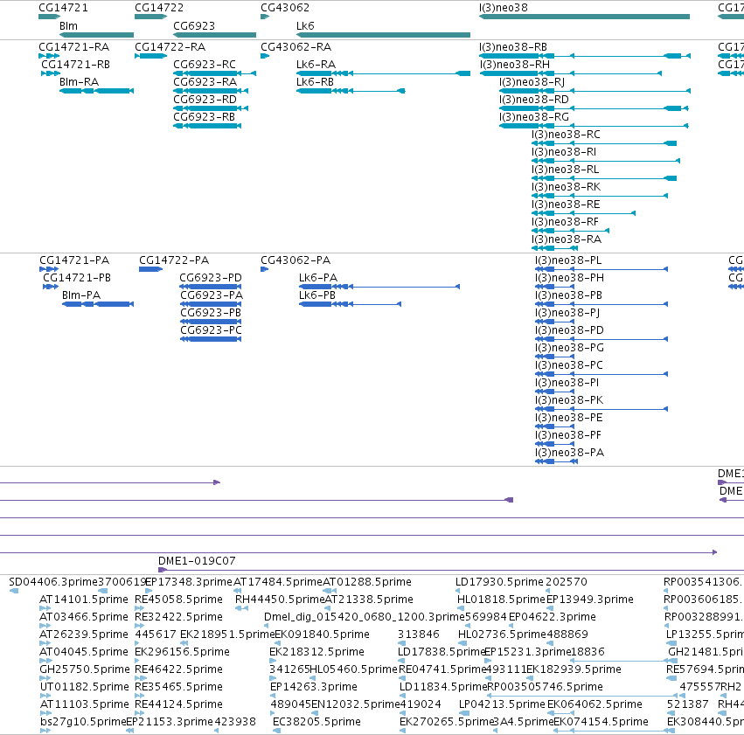Click the AT03466.5prime EST label
Image resolution: width=744 pixels, height=735 pixels.
coord(84,617)
